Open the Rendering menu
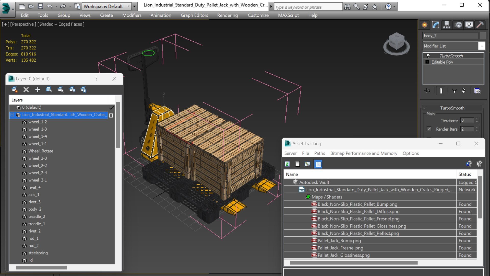The height and width of the screenshot is (276, 490). [227, 15]
